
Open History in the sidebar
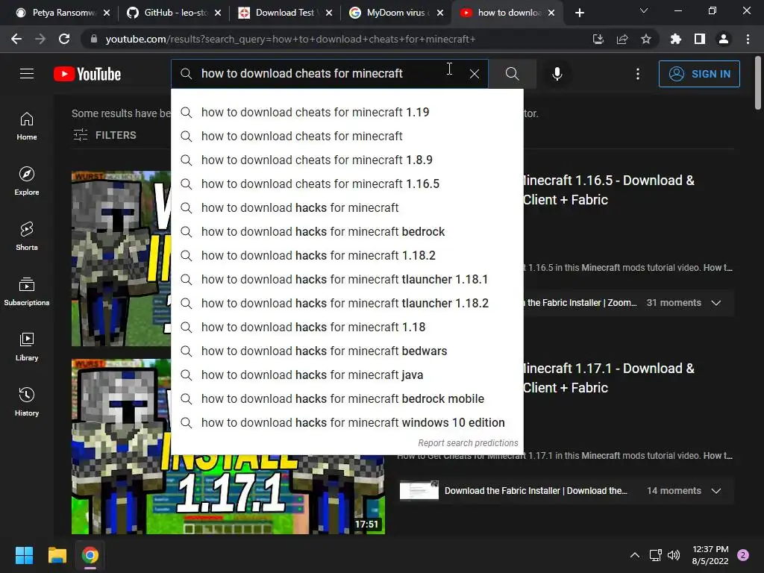point(27,401)
